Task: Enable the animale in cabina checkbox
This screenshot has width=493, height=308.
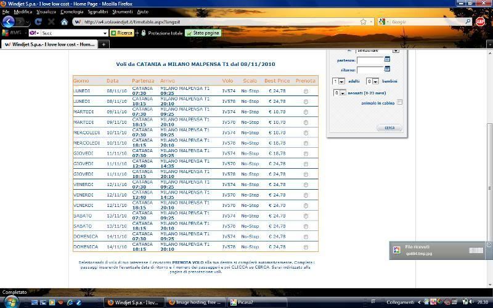Action: (399, 102)
